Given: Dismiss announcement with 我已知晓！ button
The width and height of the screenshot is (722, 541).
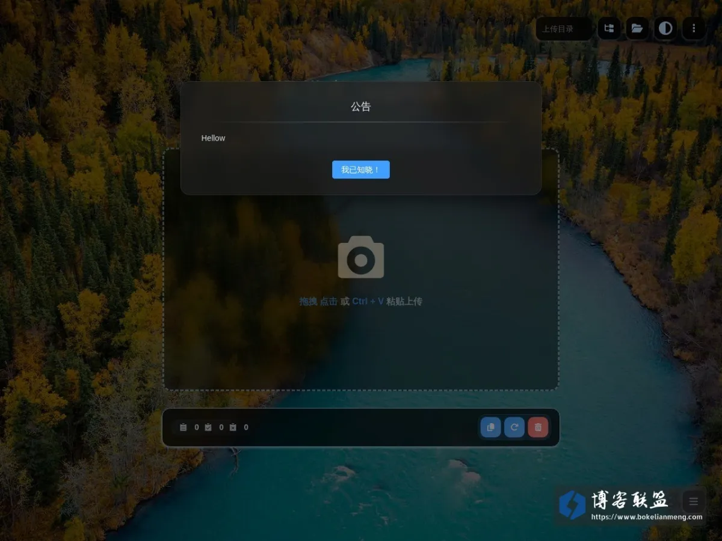Looking at the screenshot, I should [361, 170].
